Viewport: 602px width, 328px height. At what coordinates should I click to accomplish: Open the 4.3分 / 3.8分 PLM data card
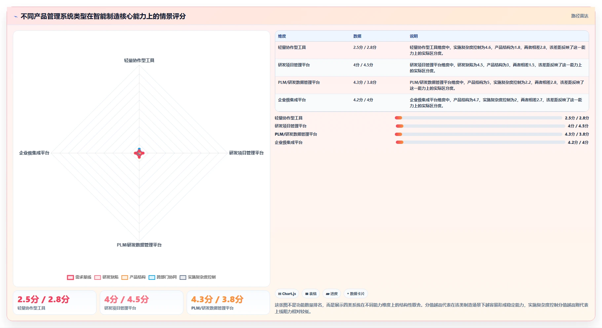(228, 303)
